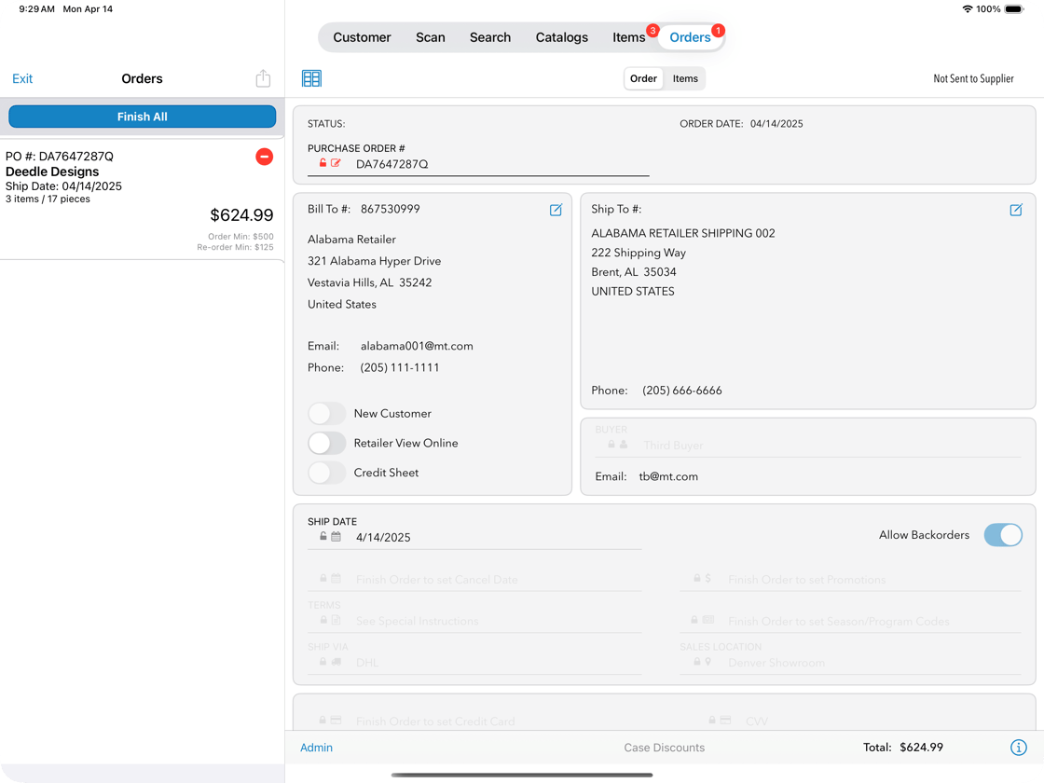The height and width of the screenshot is (783, 1044).
Task: Click the Denver Showroom sales location field
Action: click(849, 663)
